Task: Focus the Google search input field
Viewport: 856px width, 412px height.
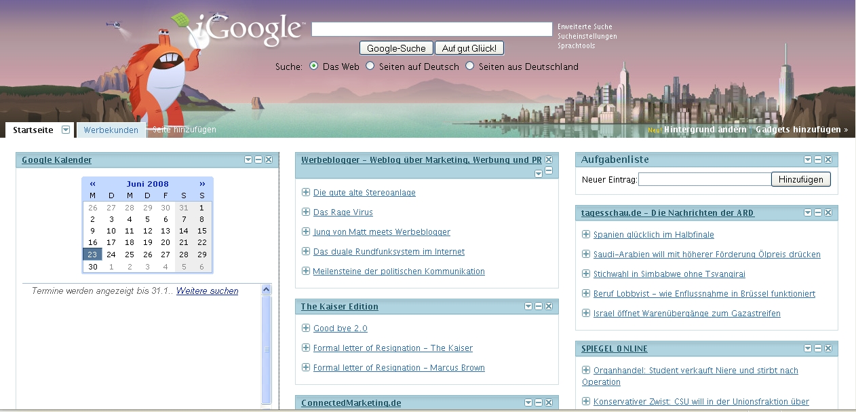Action: pyautogui.click(x=432, y=29)
